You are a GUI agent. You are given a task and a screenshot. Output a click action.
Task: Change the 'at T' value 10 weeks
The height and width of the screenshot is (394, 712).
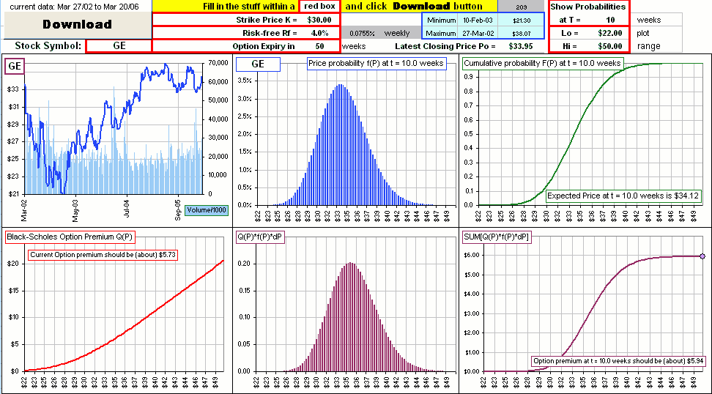point(612,20)
